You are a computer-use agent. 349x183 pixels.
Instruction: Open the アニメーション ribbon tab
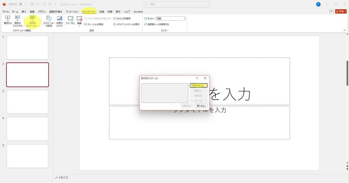(x=72, y=12)
